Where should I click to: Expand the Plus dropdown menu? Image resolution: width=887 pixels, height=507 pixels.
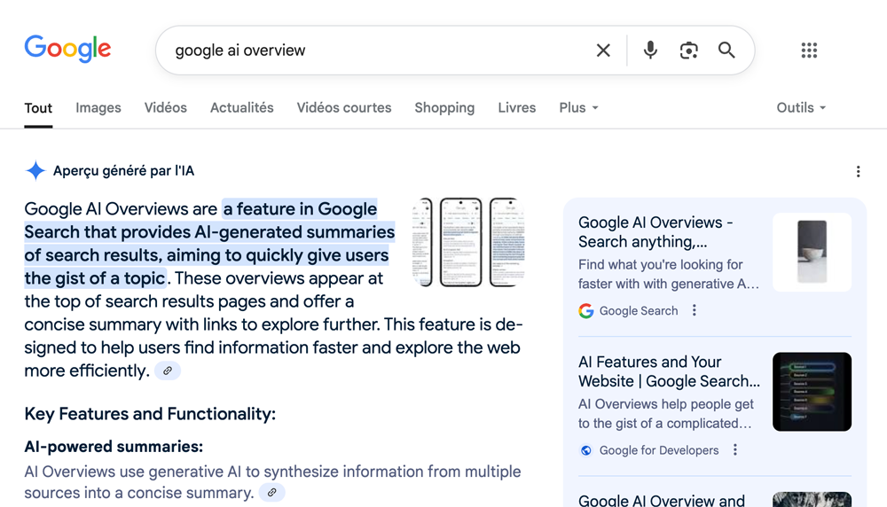pyautogui.click(x=578, y=108)
